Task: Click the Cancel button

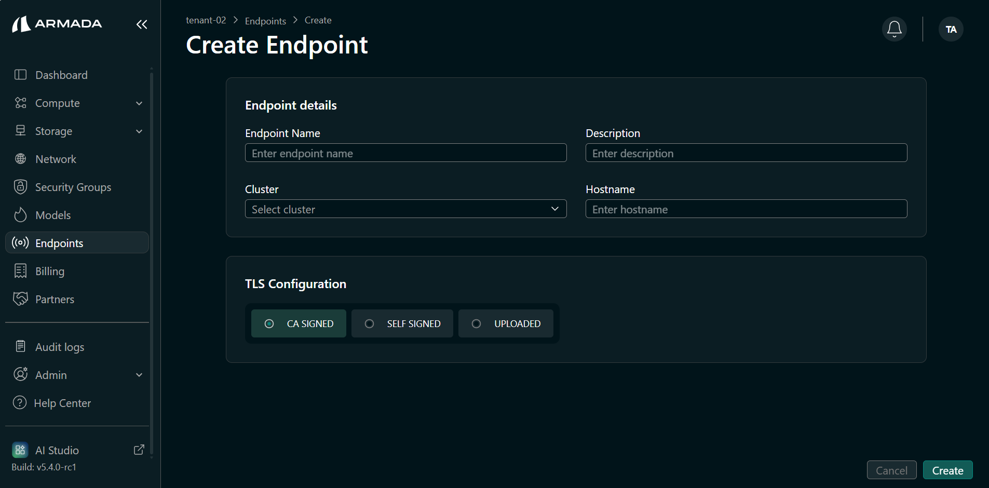Action: coord(891,470)
